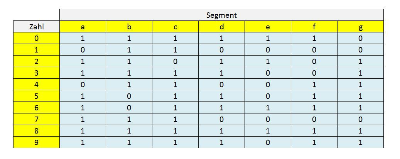Click the column header labeled a
The width and height of the screenshot is (400, 159).
tap(83, 27)
